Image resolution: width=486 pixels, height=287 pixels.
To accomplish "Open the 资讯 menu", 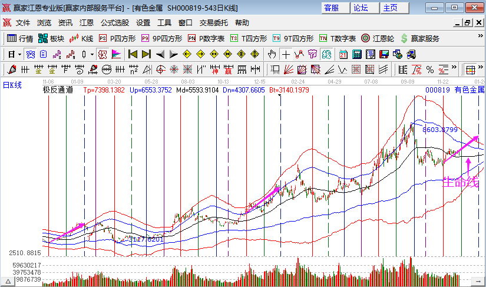I will click(x=65, y=22).
